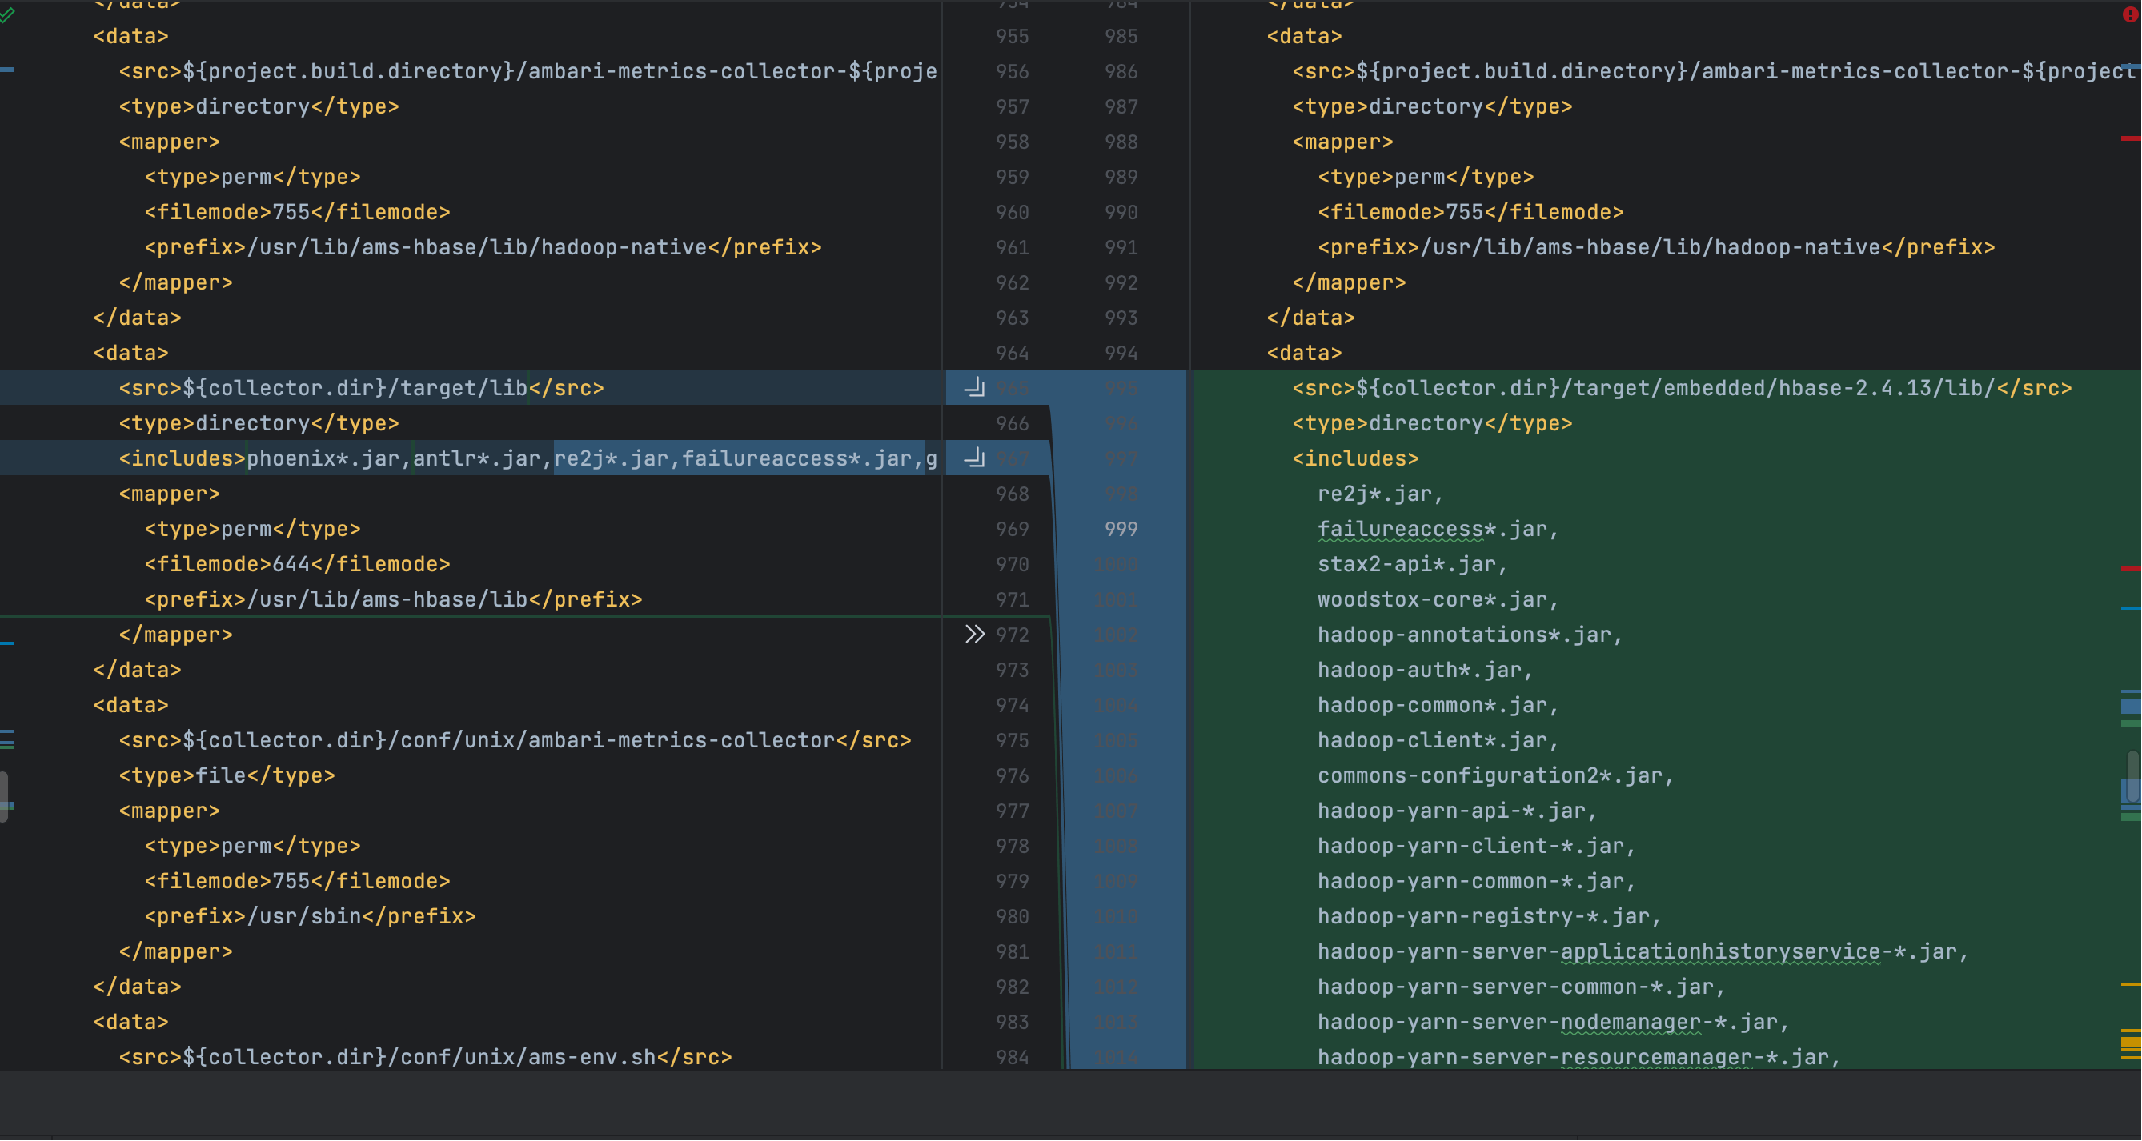Click right-pane '<filemode>755</filemode>' on line 990

click(x=1470, y=213)
